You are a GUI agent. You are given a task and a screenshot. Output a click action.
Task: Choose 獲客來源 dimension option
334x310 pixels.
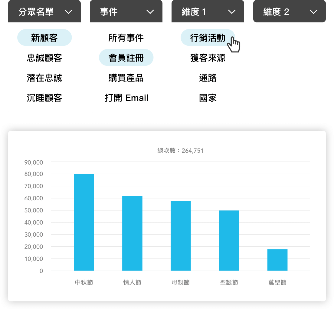click(208, 58)
